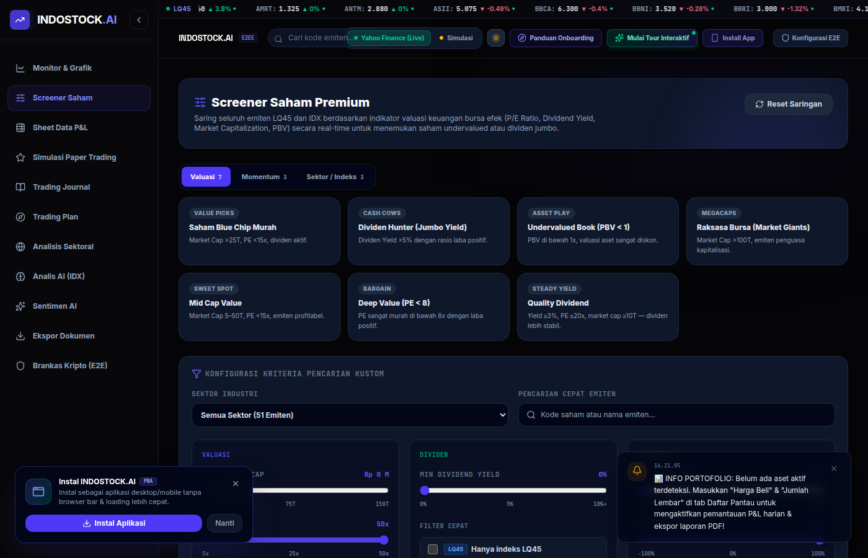Open Panduan Onboarding
The width and height of the screenshot is (868, 558).
point(556,38)
